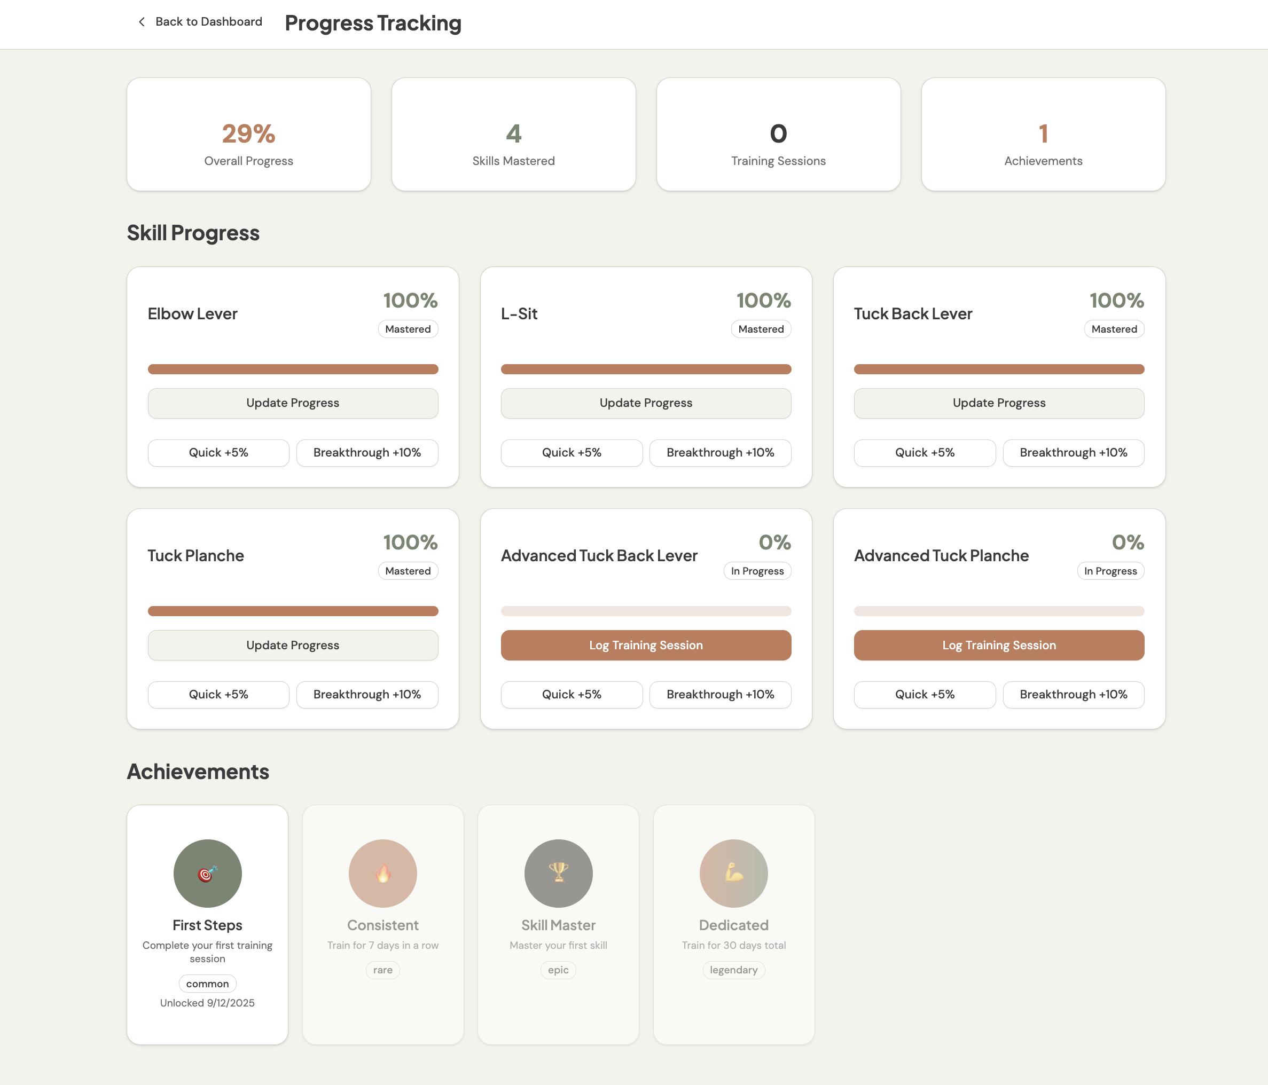The image size is (1268, 1085).
Task: Click the back arrow chevron icon
Action: pos(142,22)
